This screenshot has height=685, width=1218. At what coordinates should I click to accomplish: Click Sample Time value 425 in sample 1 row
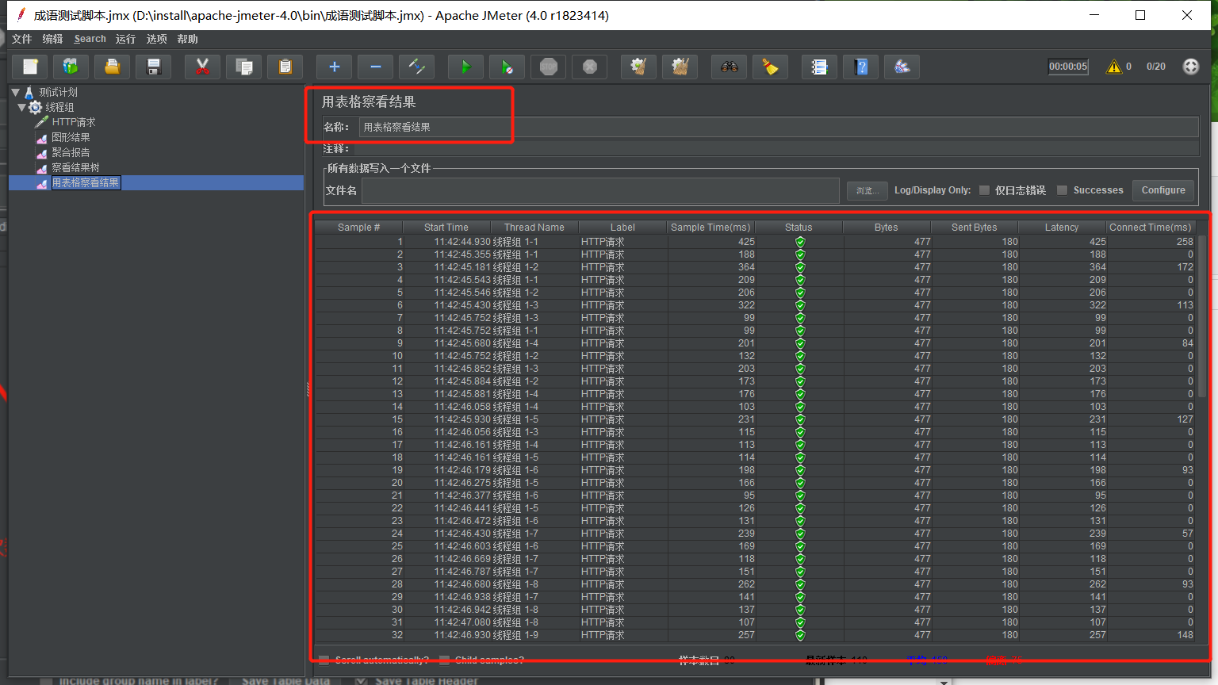[746, 242]
